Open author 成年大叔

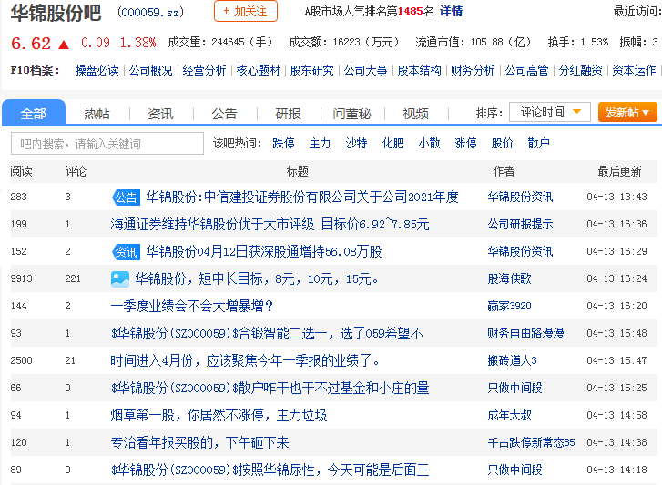[509, 416]
